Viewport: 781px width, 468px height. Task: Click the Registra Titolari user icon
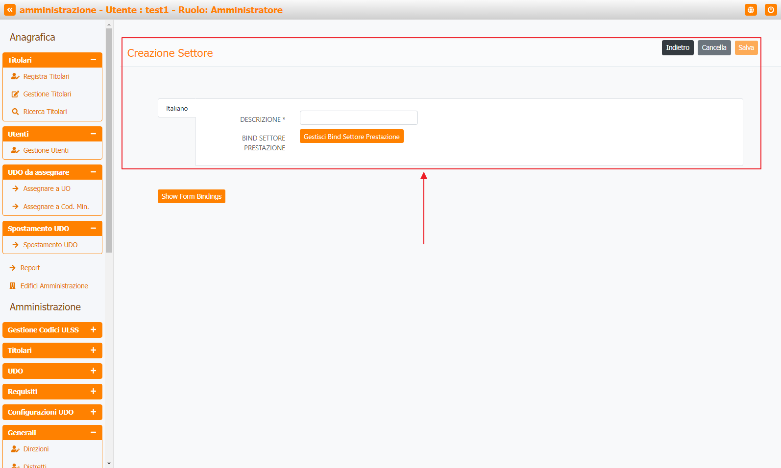click(15, 76)
